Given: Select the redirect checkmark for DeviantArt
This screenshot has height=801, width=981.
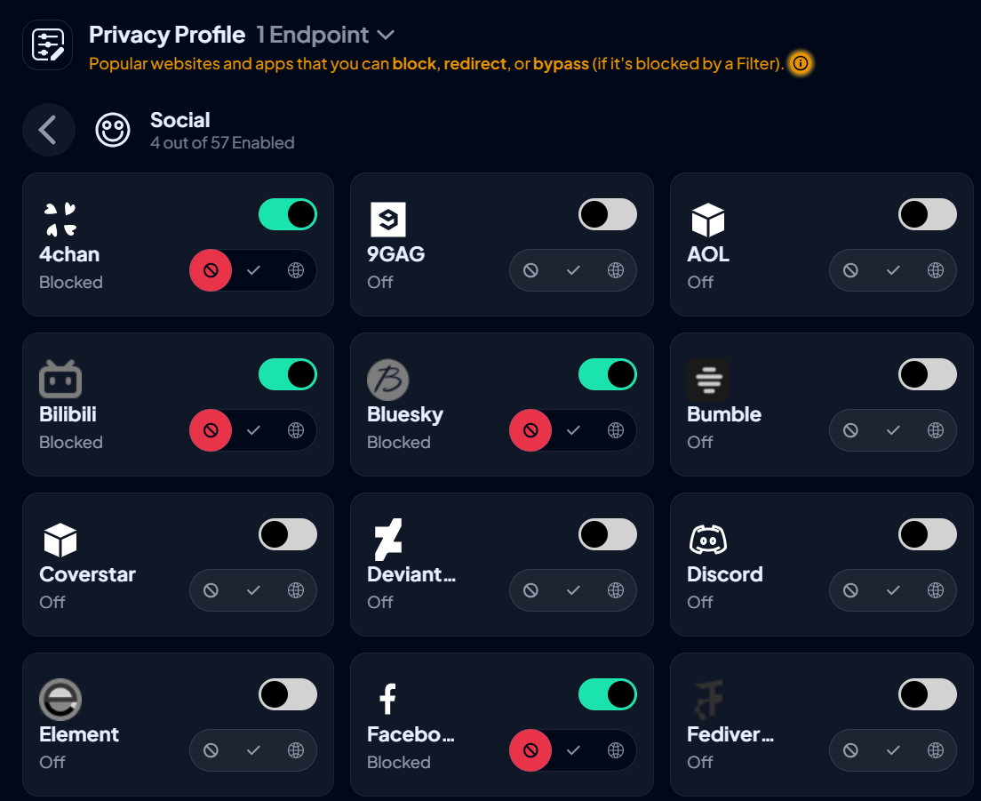Looking at the screenshot, I should click(573, 589).
